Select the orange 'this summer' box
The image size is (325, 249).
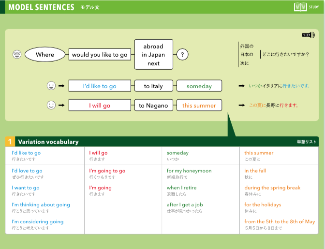199,105
